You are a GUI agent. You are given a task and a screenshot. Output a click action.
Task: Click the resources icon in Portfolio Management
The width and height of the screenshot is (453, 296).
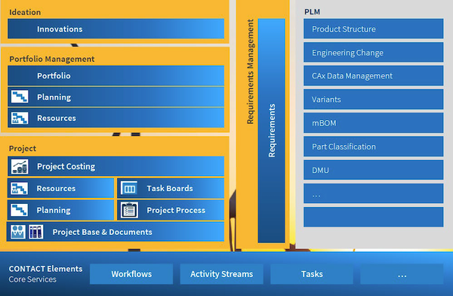20,118
